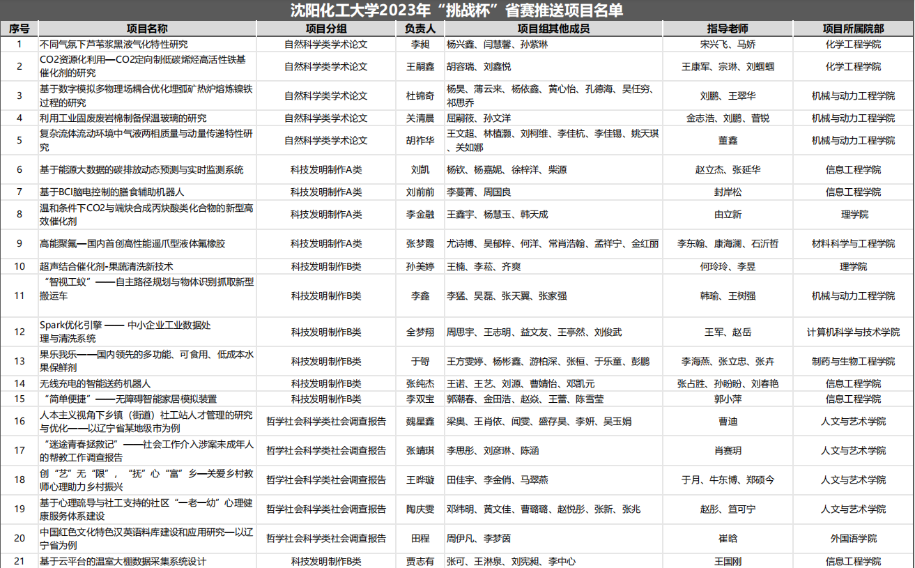
Task: Click the leader cell 魏星鑫
Action: tap(420, 422)
